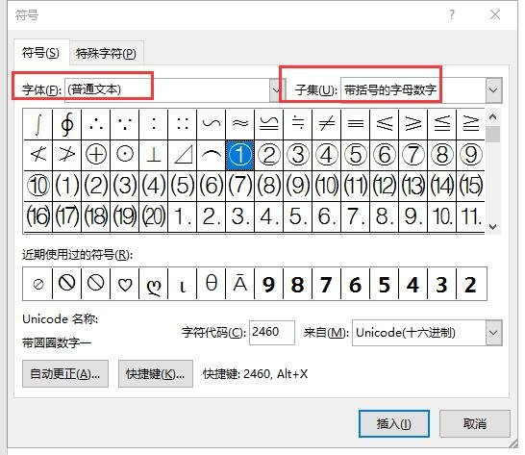
Task: Pick the circled number 5 symbol
Action: point(355,155)
